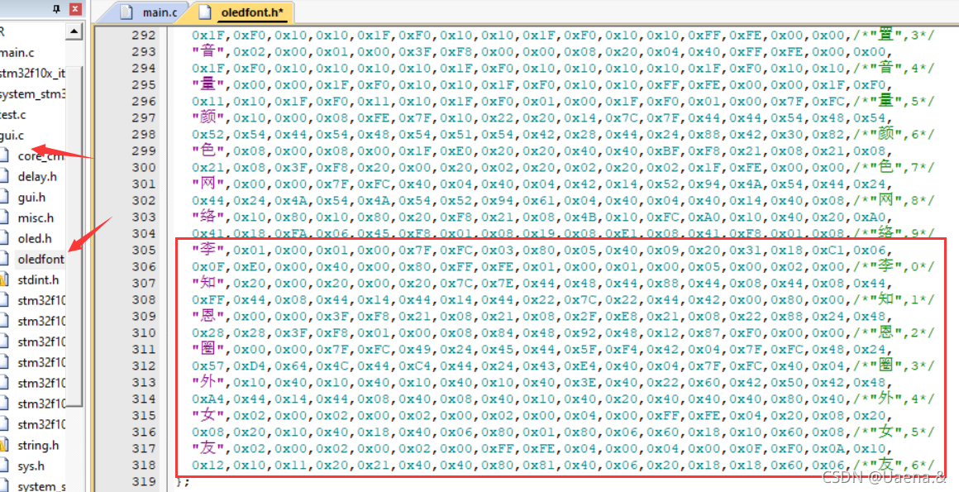Click the closing }; on line 319
This screenshot has width=959, height=492.
tap(183, 481)
